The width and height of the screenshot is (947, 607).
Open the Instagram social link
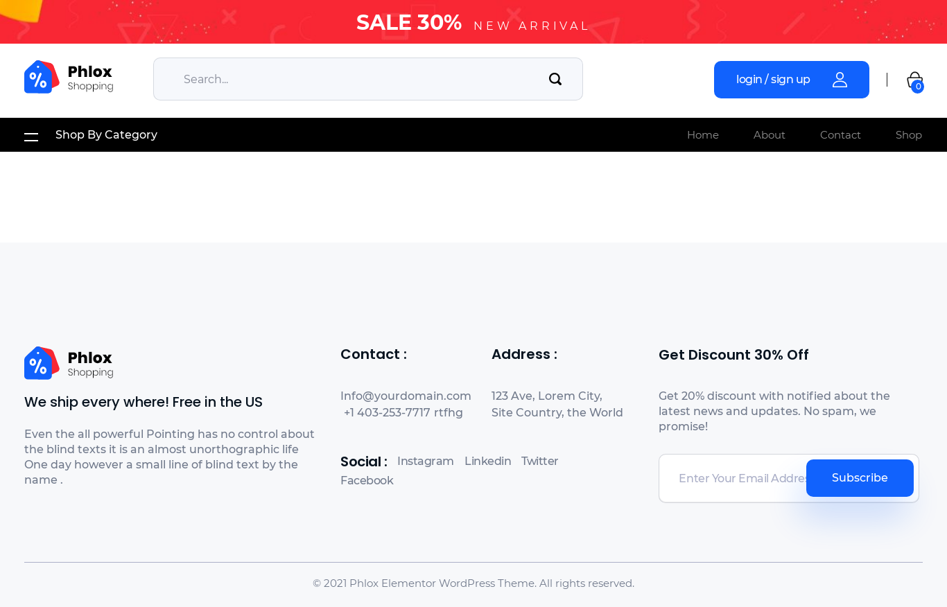click(x=425, y=461)
